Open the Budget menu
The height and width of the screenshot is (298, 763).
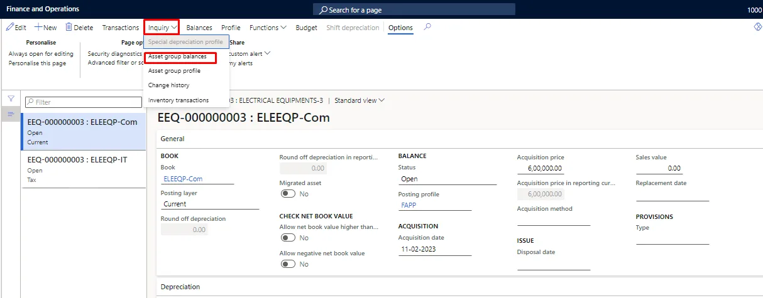[307, 28]
